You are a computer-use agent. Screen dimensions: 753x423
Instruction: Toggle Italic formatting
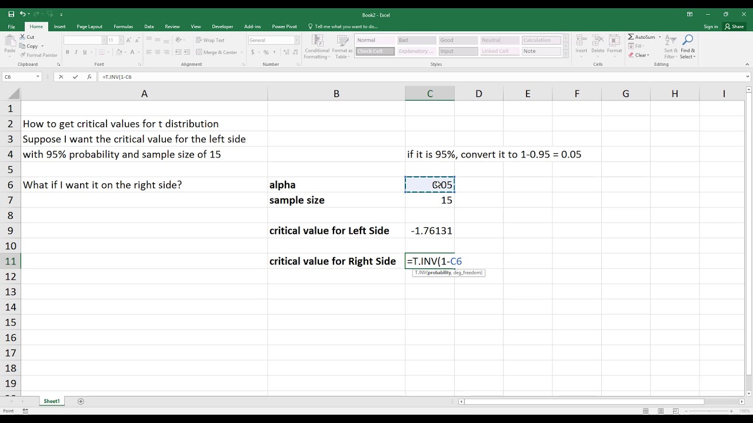(x=76, y=52)
